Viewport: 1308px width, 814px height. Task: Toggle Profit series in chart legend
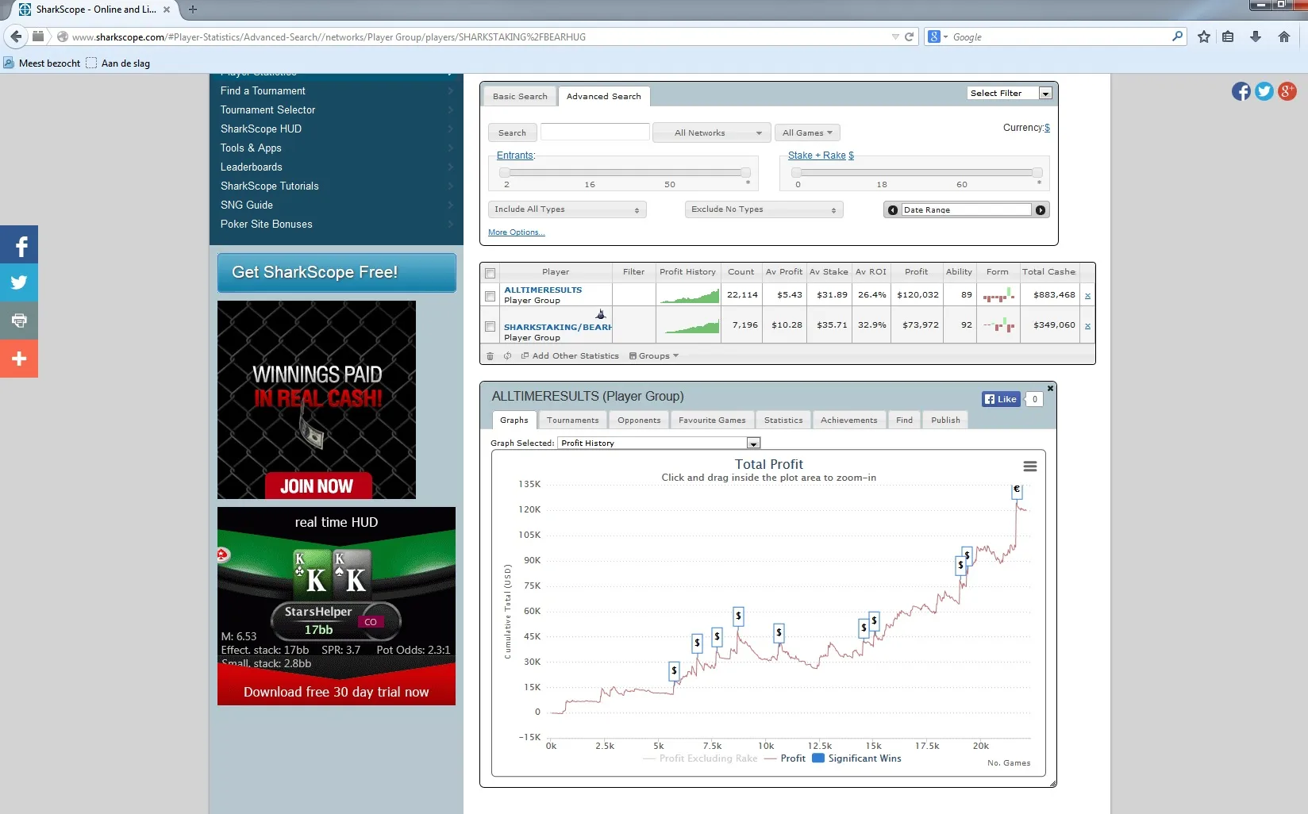(x=785, y=758)
